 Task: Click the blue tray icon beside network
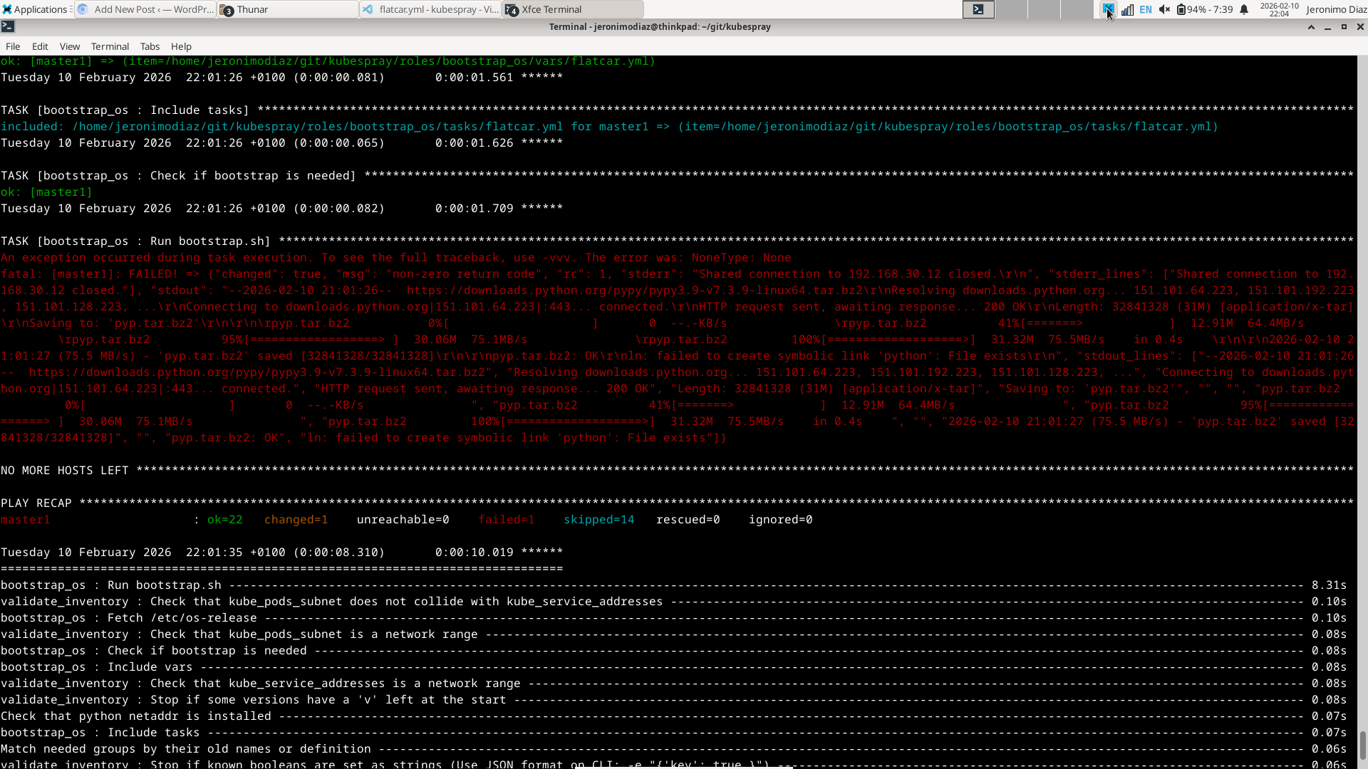[1108, 9]
